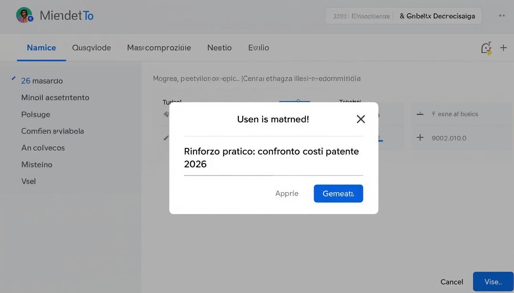
Task: Select '26 masardo' in the sidebar
Action: [x=42, y=81]
